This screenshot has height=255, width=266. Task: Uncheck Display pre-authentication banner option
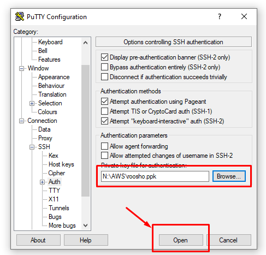click(104, 57)
